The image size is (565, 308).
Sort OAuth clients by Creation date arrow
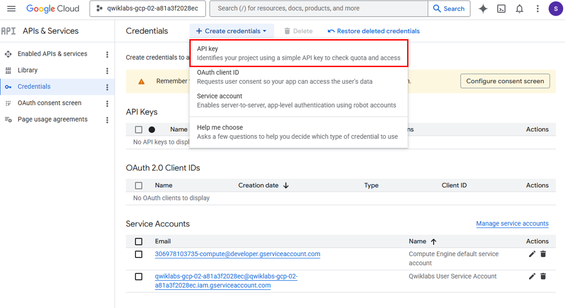(x=286, y=186)
